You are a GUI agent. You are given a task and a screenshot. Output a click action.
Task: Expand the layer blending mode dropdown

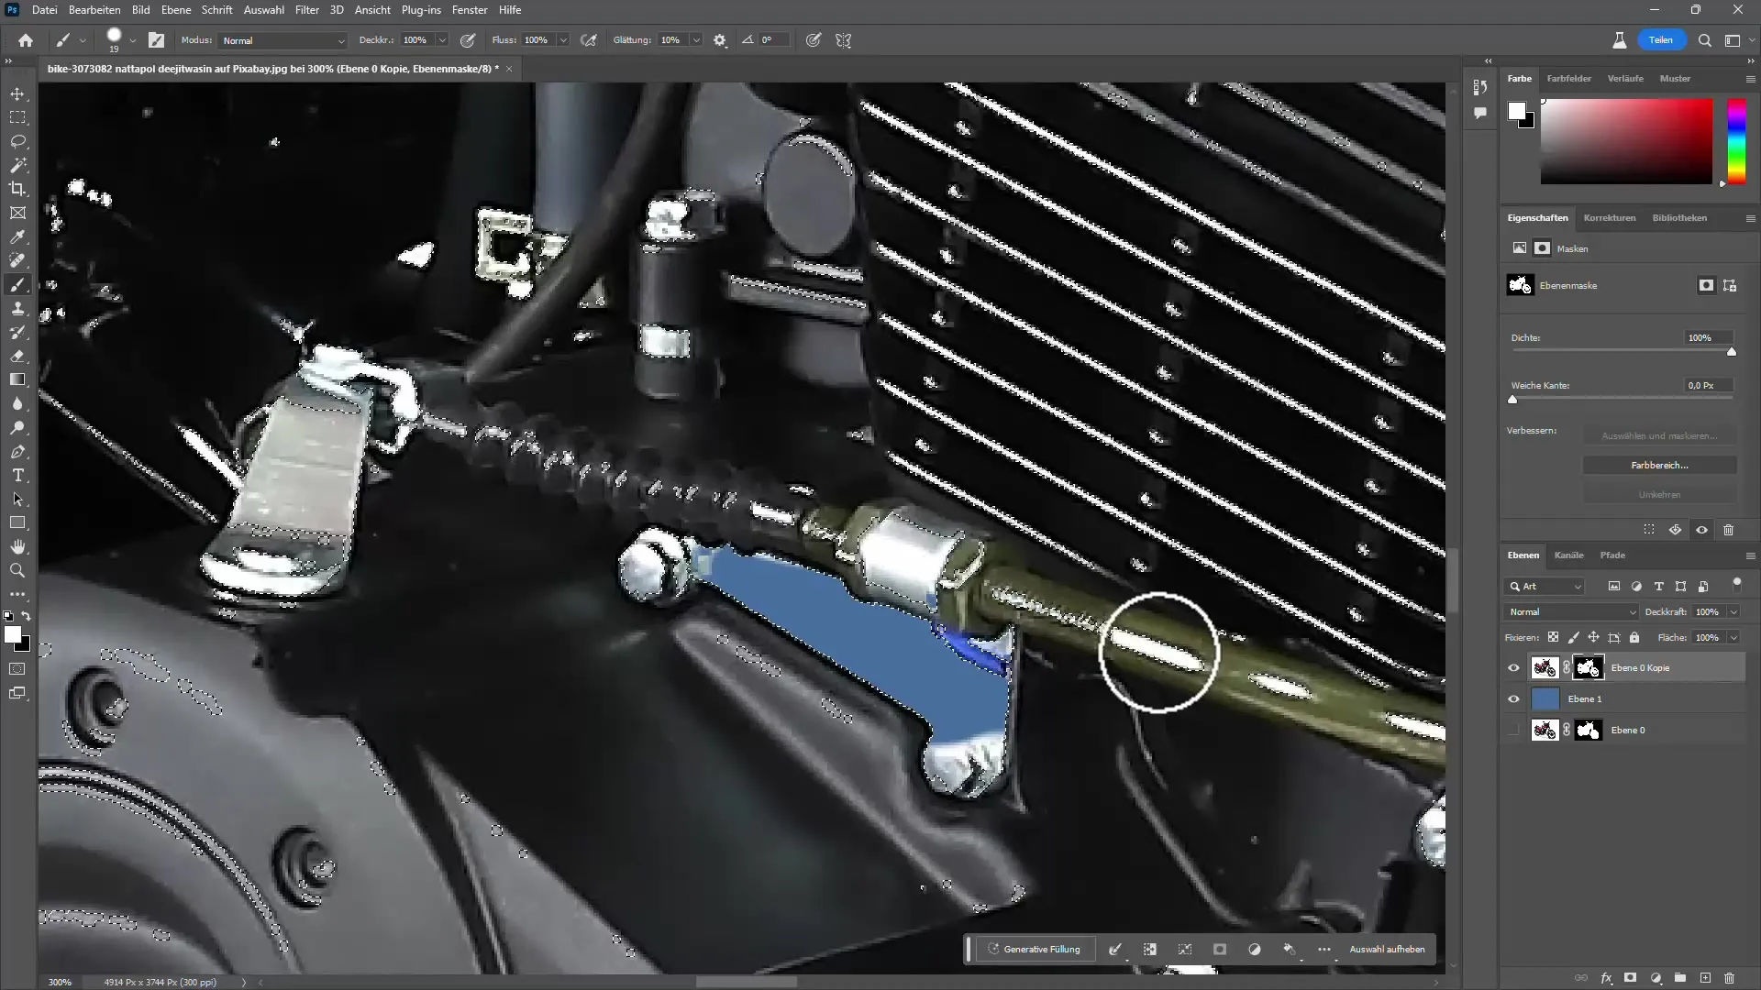1570,611
